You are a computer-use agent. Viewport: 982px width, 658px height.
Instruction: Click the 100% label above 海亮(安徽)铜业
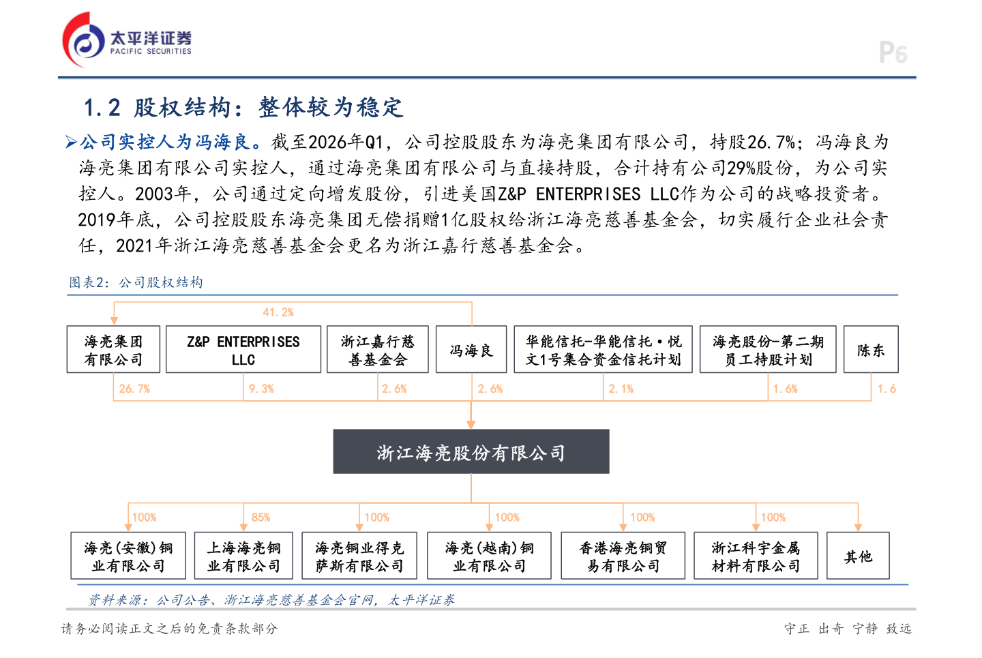tap(145, 518)
